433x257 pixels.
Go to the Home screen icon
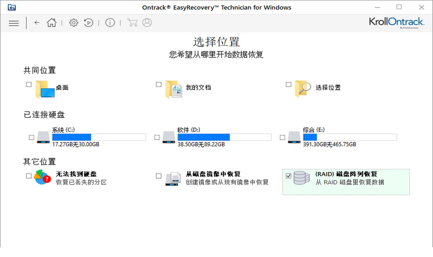tap(51, 23)
